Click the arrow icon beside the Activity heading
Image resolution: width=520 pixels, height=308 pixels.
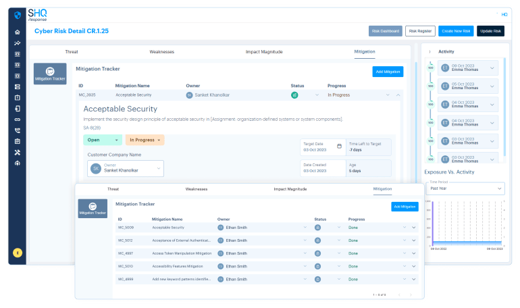pos(430,51)
